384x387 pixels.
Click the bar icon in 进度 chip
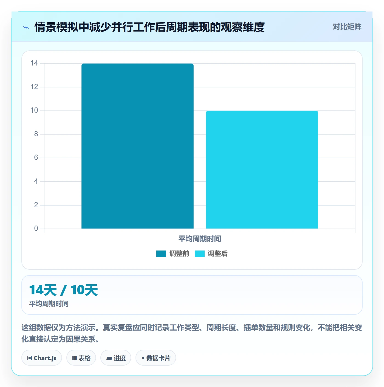coord(109,358)
